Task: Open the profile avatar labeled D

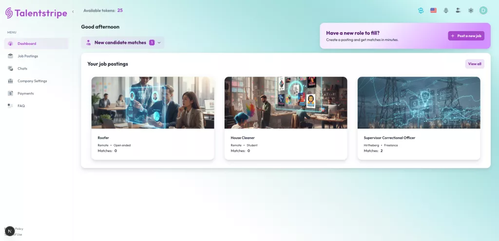Action: [483, 11]
